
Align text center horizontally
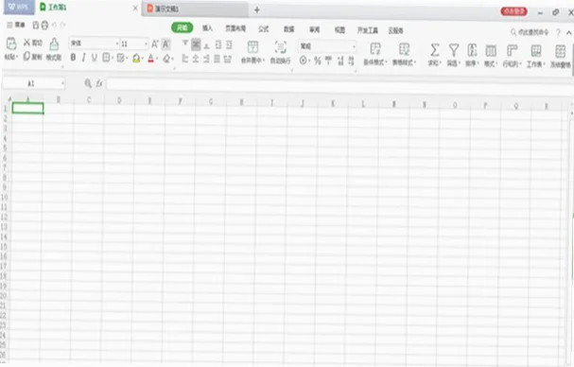(196, 59)
